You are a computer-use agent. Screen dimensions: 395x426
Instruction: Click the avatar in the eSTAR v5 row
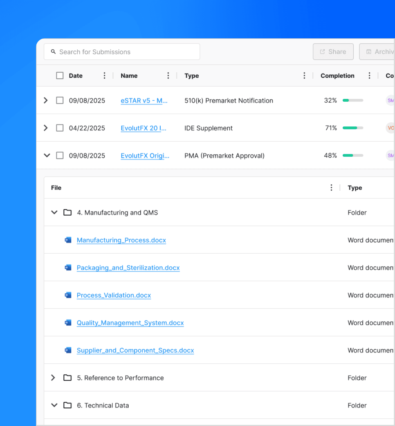[390, 100]
